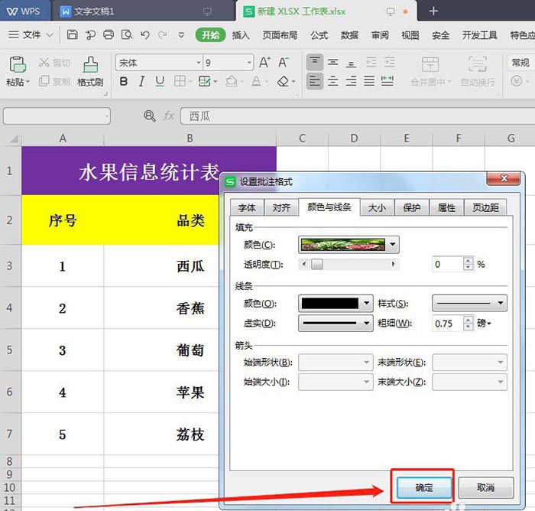Click the Save icon in quick toolbar
The height and width of the screenshot is (511, 535).
click(72, 35)
